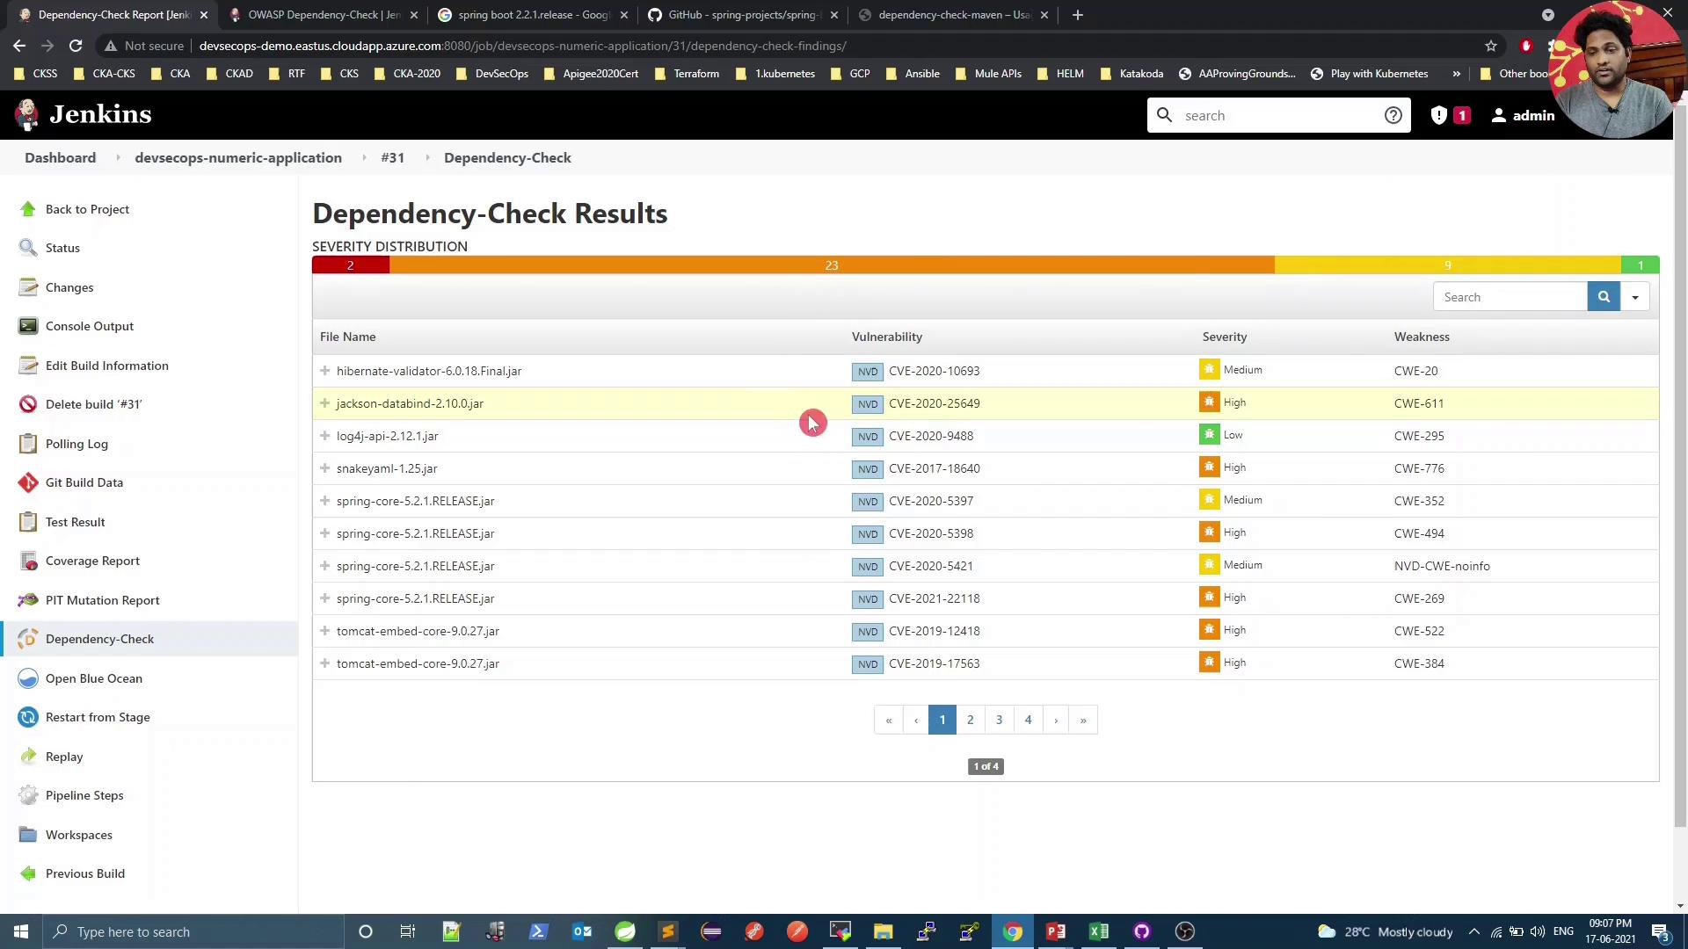Image resolution: width=1688 pixels, height=949 pixels.
Task: Open Excel from the Windows taskbar
Action: tap(1098, 931)
